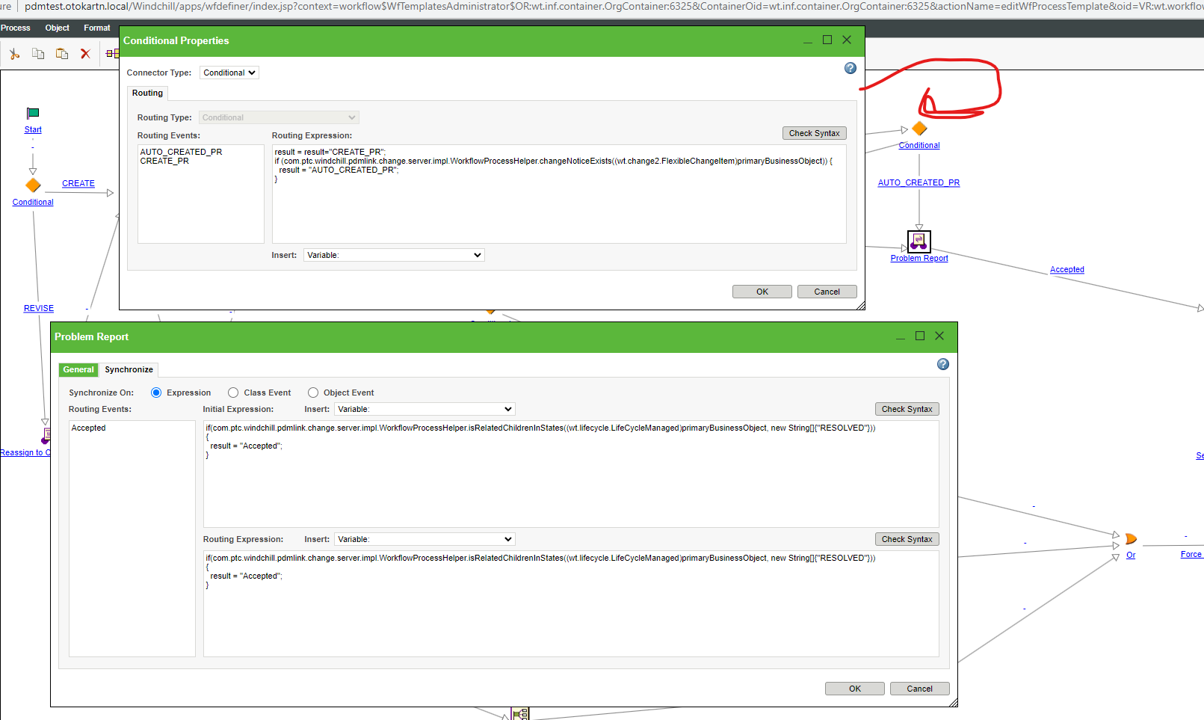Open the Connector Type dropdown
The image size is (1204, 720).
coord(229,72)
